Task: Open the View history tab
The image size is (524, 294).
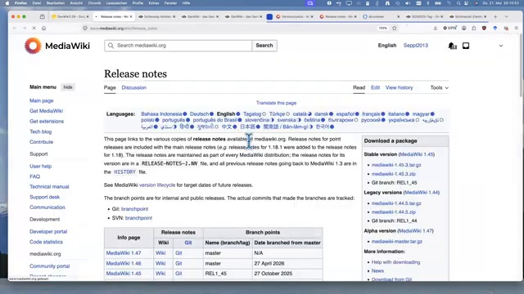Action: pyautogui.click(x=399, y=87)
